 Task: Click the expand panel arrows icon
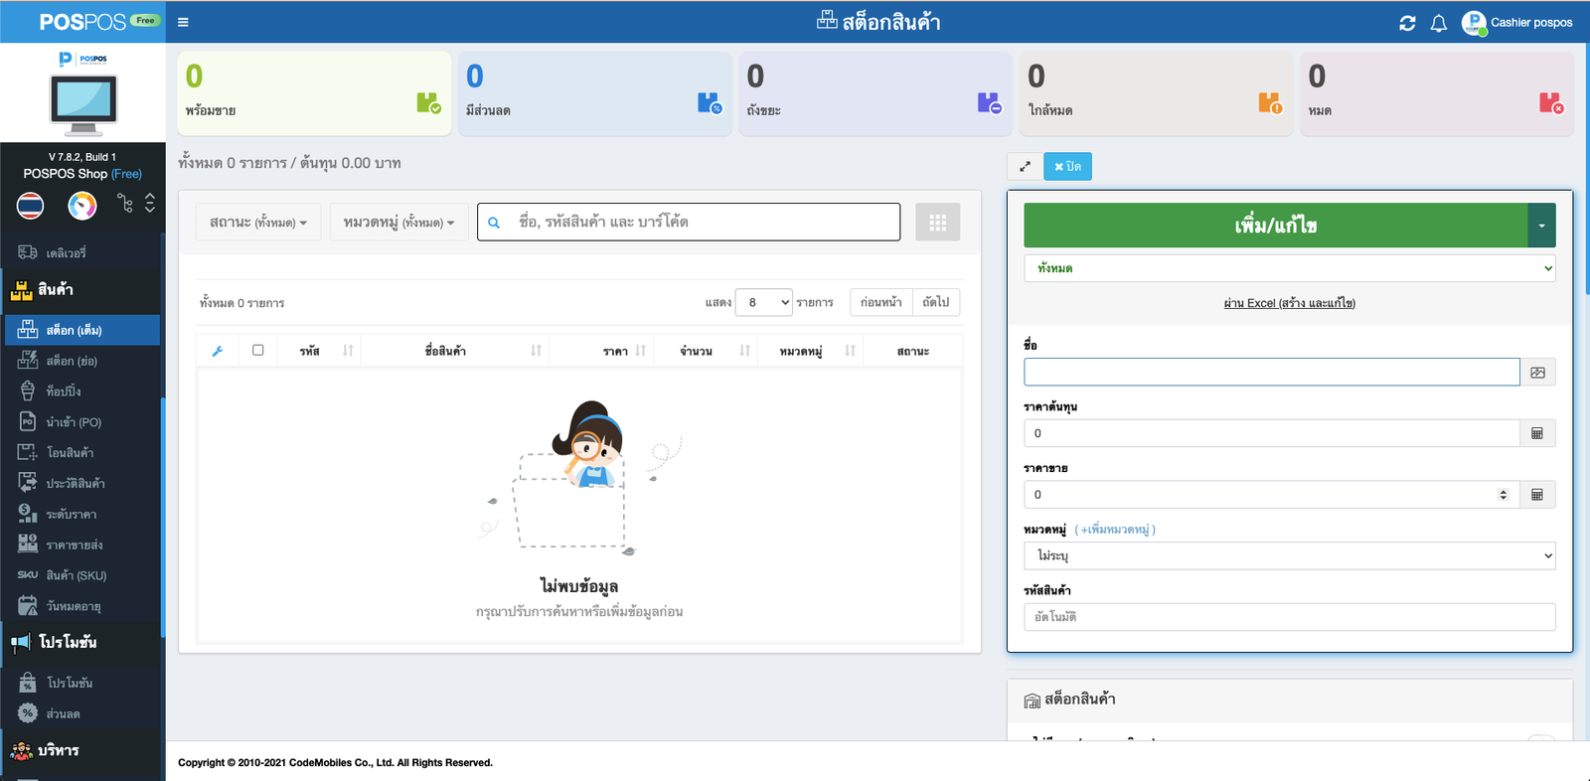click(x=1025, y=166)
